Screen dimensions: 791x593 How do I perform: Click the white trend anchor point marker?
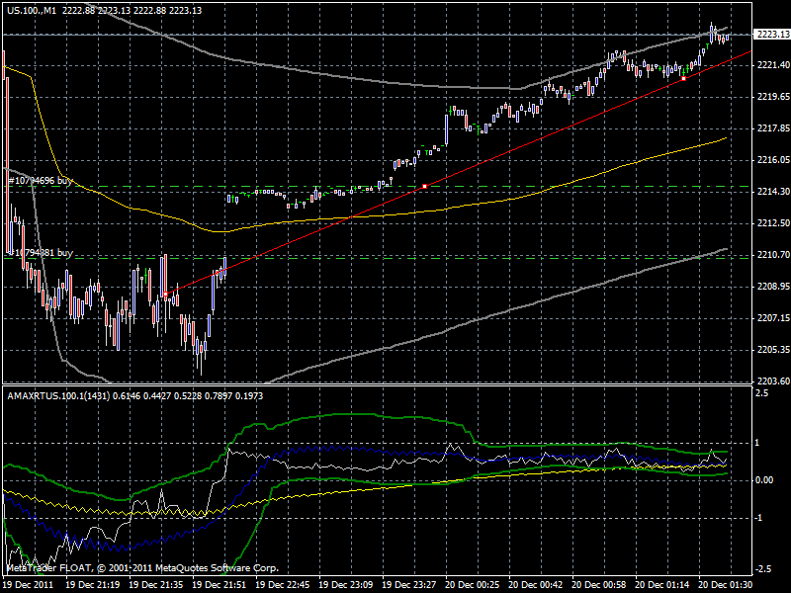click(x=425, y=184)
